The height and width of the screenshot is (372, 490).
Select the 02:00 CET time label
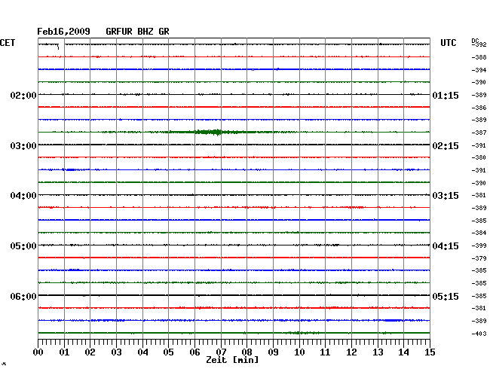pyautogui.click(x=23, y=95)
